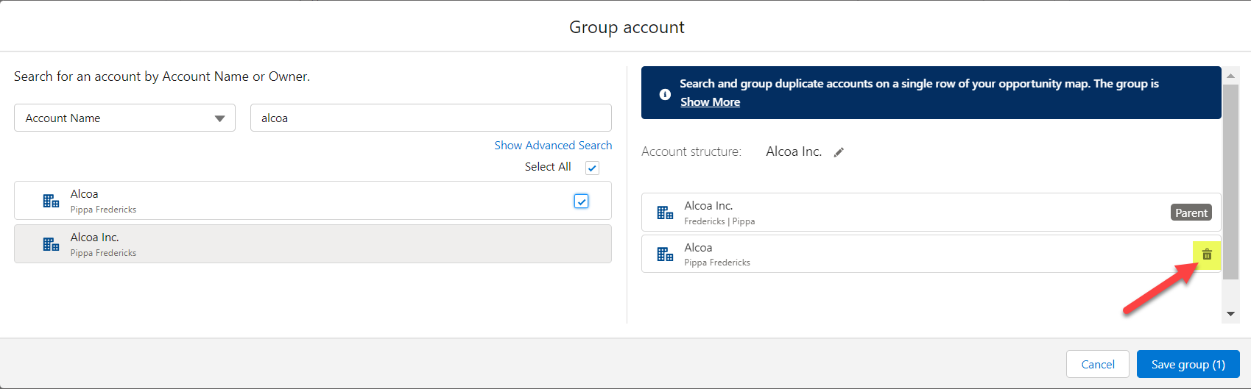Click the info icon in the blue banner

point(665,94)
